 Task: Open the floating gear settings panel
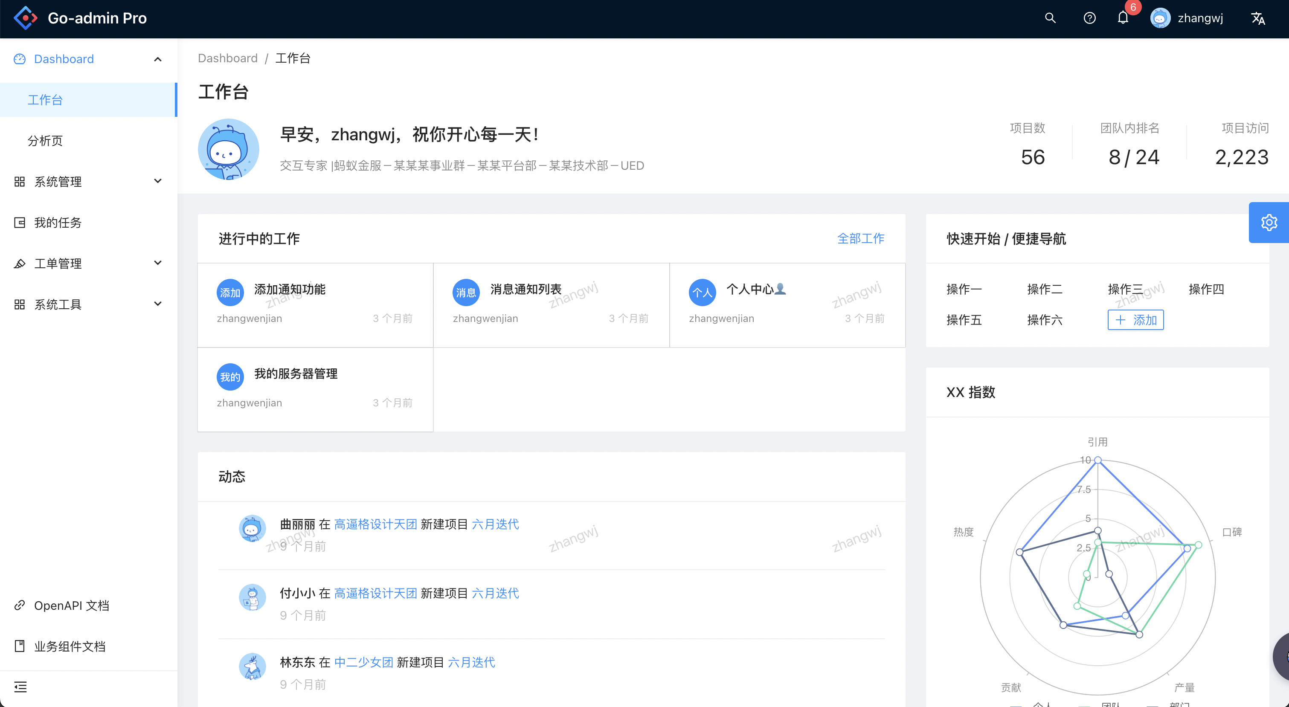pos(1269,222)
